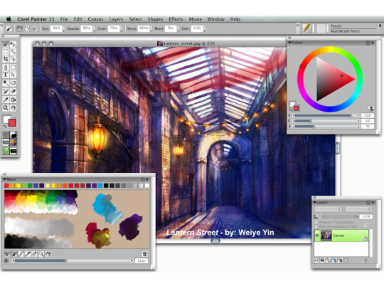Select the Magic Wand tool
This screenshot has height=288, width=384.
[x=13, y=51]
